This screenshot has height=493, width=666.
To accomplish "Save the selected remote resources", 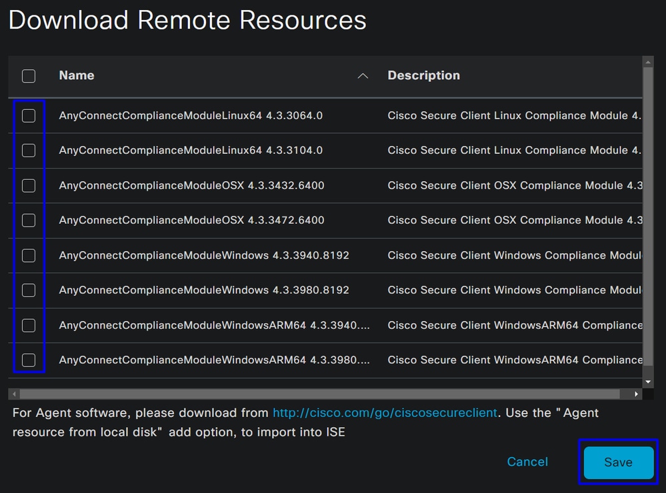I will [x=619, y=462].
